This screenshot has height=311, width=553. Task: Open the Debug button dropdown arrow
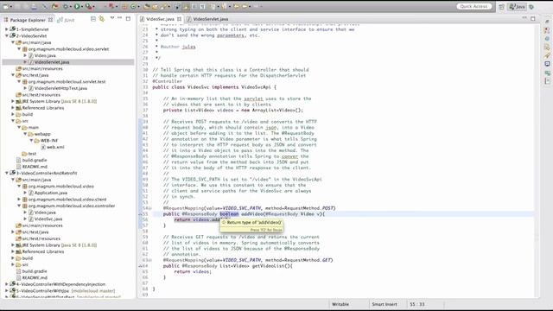(71, 6)
